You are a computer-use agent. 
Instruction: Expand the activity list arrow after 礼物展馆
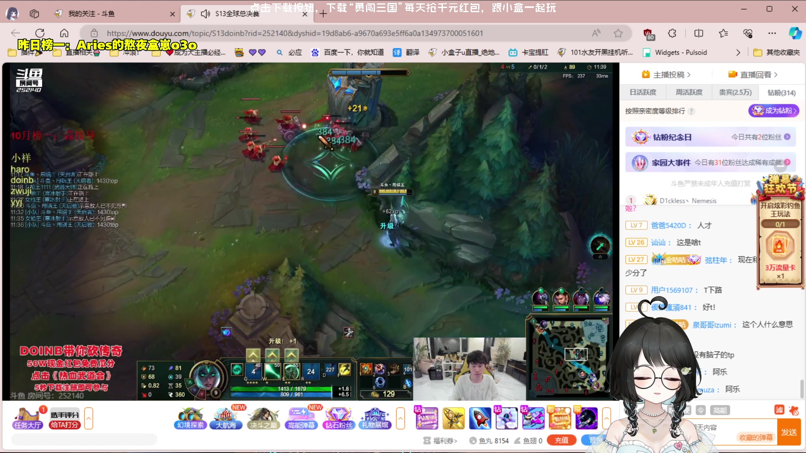click(x=400, y=418)
